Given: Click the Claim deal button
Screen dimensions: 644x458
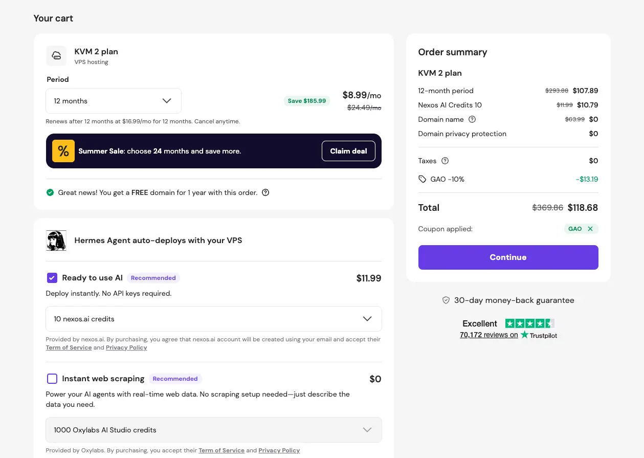Looking at the screenshot, I should click(x=348, y=151).
